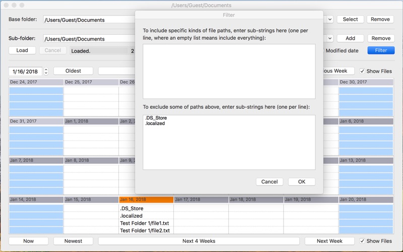Screen dimensions: 403x252
Task: Toggle the bottom Show Files checkbox
Action: click(362, 241)
